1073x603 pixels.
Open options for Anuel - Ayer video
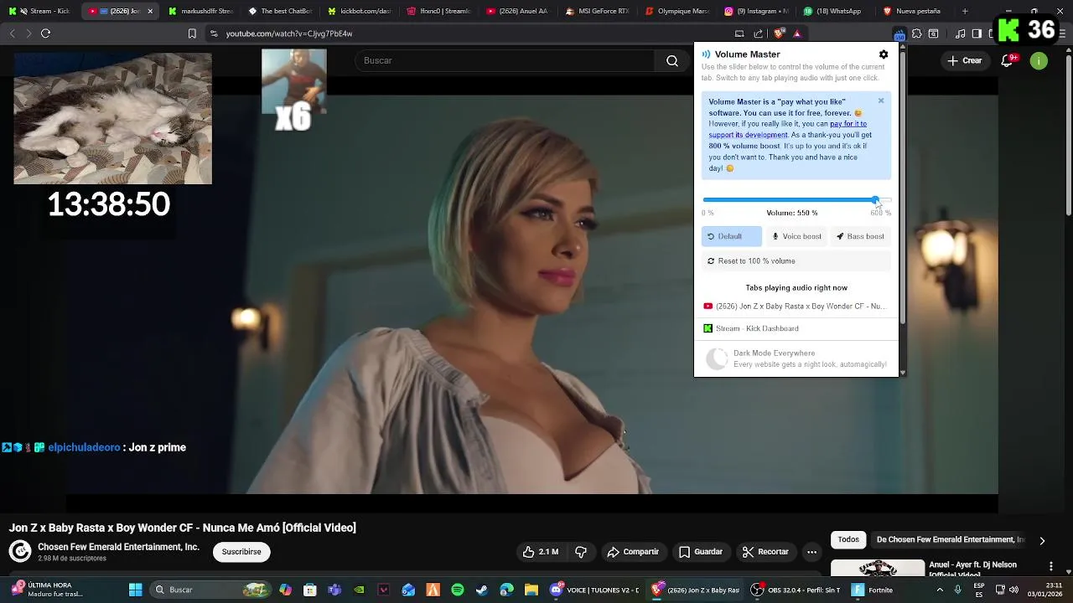(1051, 567)
